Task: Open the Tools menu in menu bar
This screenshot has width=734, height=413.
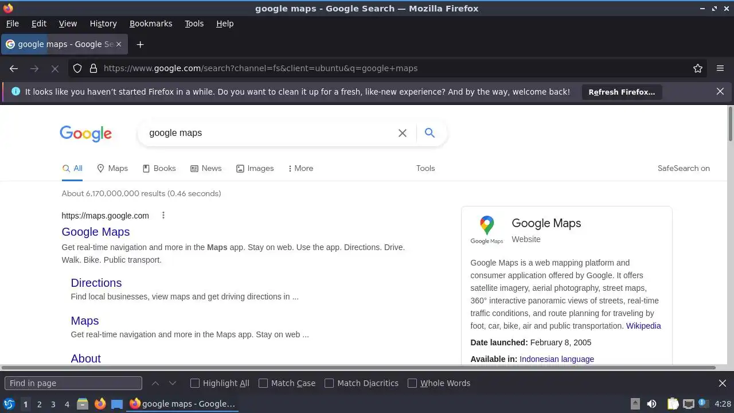Action: tap(194, 24)
